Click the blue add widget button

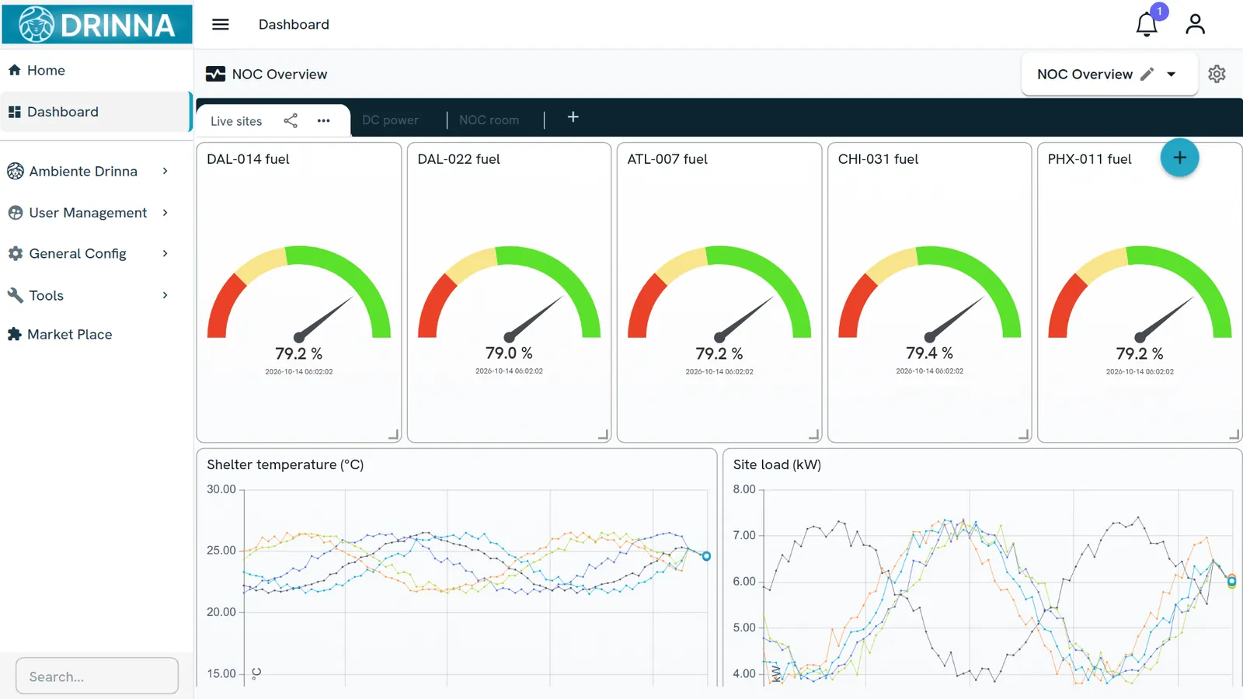(x=1179, y=158)
